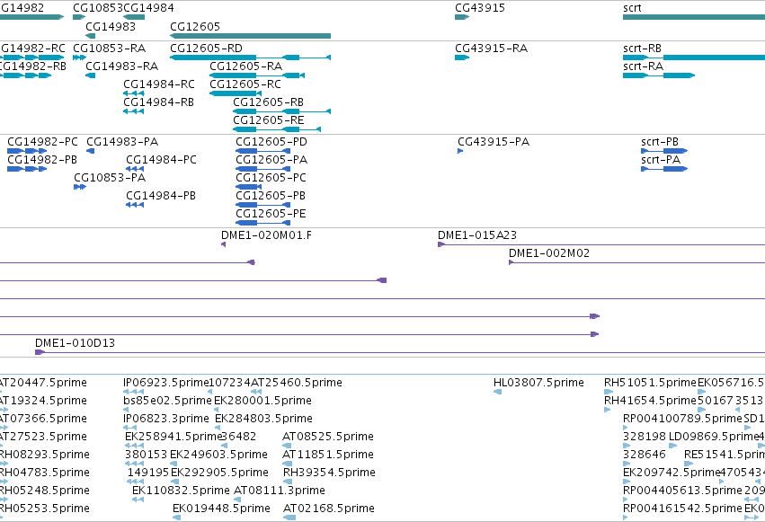Click the EK258941.5prime EST label
Image resolution: width=765 pixels, height=522 pixels.
pyautogui.click(x=173, y=437)
